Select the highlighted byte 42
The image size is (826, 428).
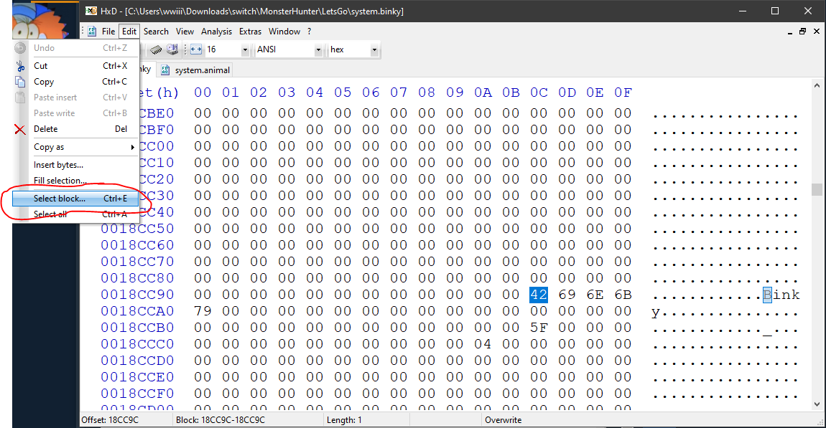539,295
